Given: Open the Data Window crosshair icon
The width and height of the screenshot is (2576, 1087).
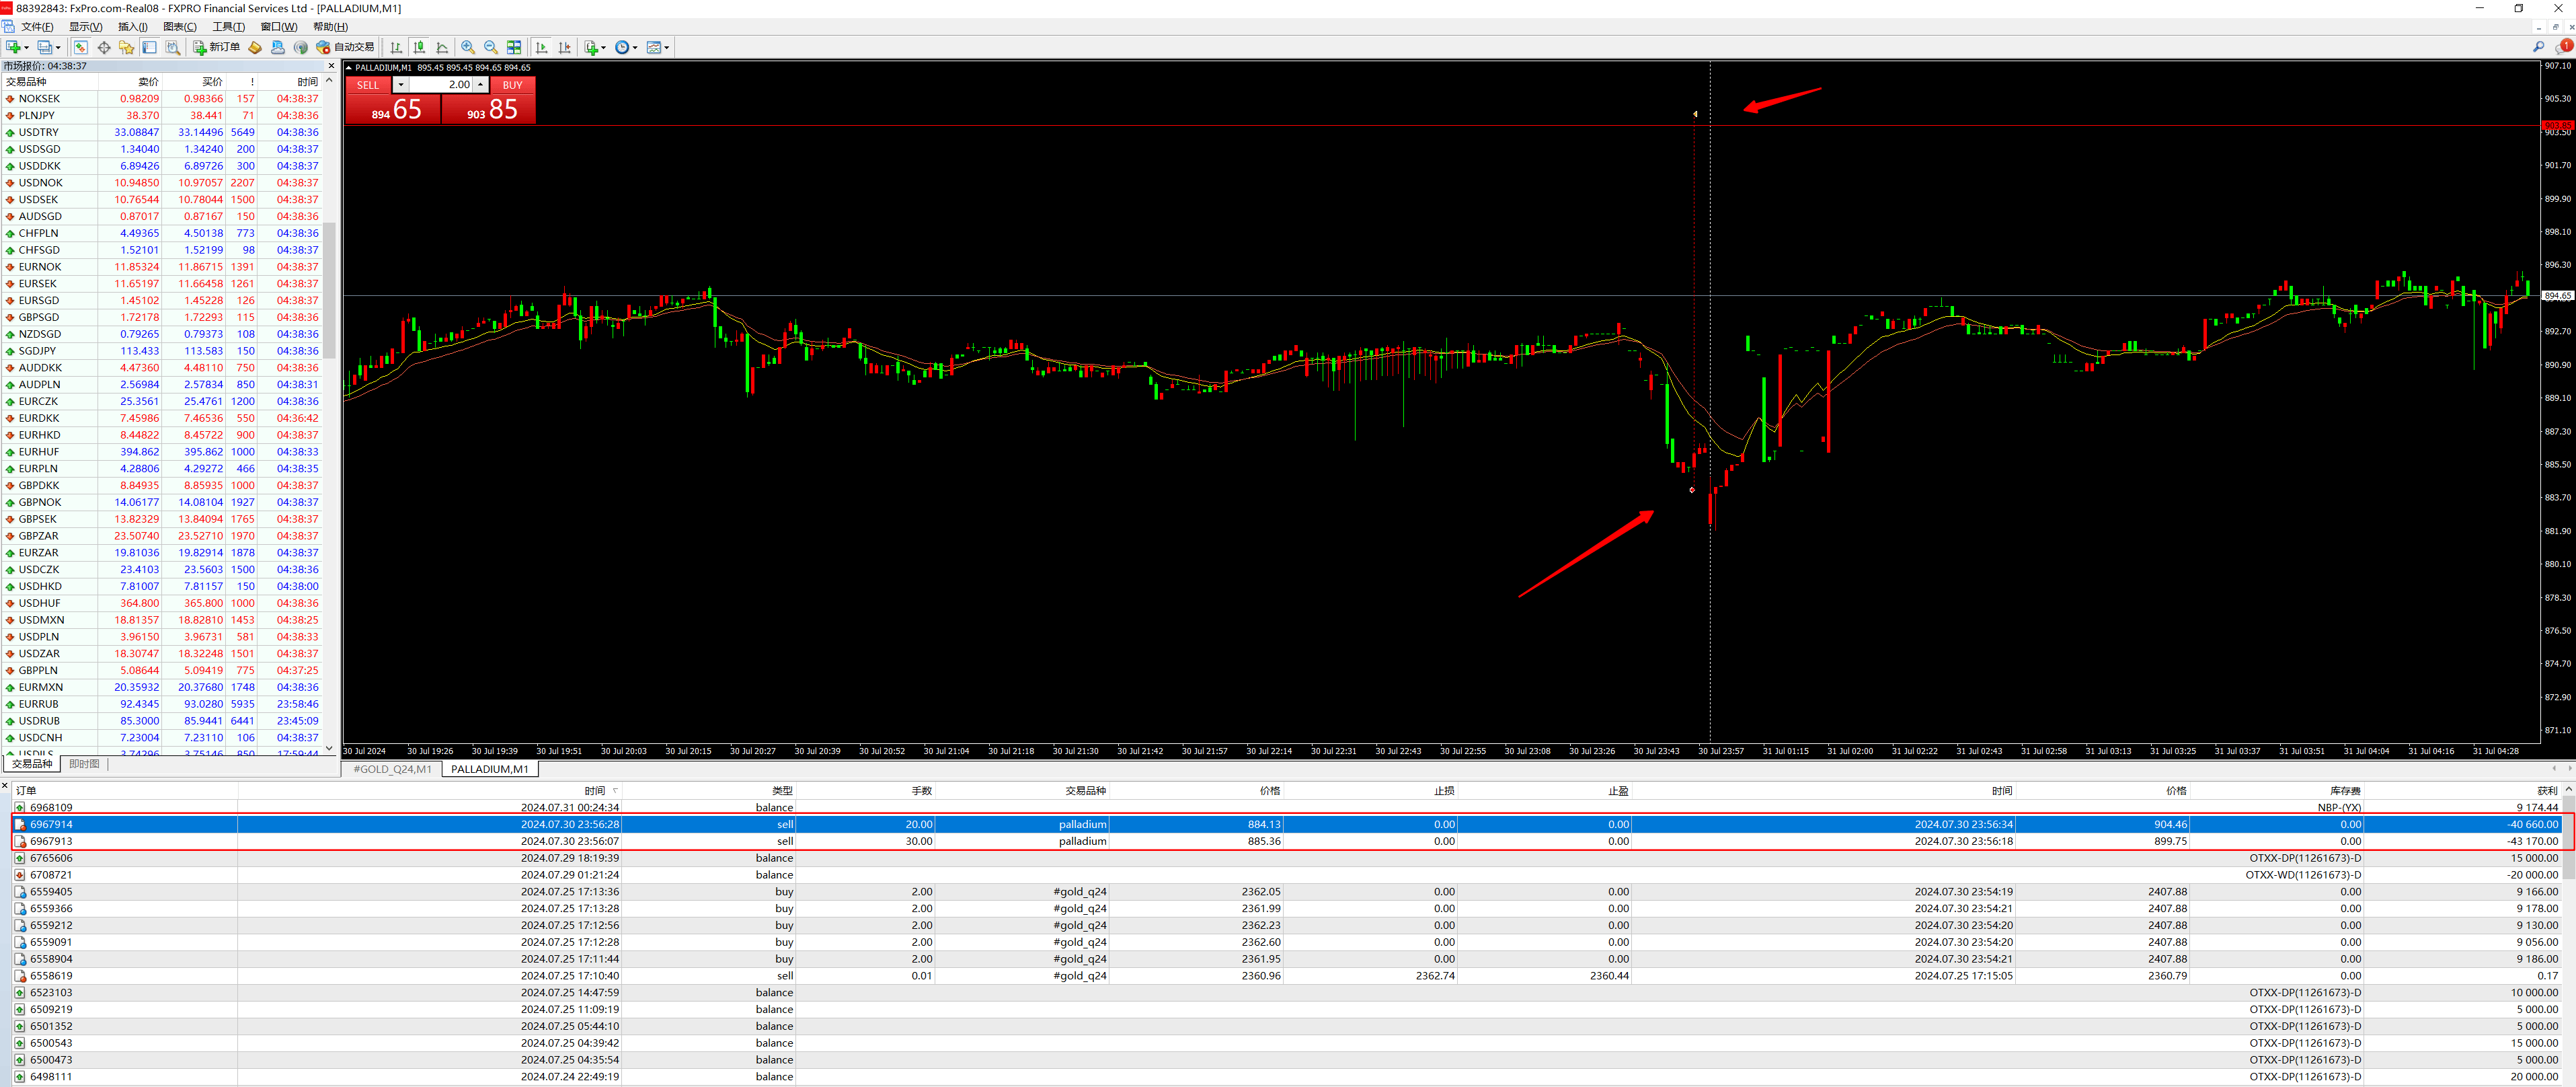Looking at the screenshot, I should 104,47.
